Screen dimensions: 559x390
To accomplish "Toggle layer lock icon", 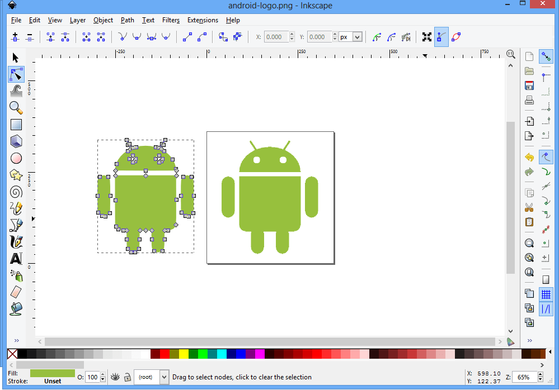I will [x=127, y=377].
